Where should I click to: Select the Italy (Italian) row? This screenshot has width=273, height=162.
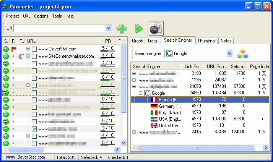point(200,113)
